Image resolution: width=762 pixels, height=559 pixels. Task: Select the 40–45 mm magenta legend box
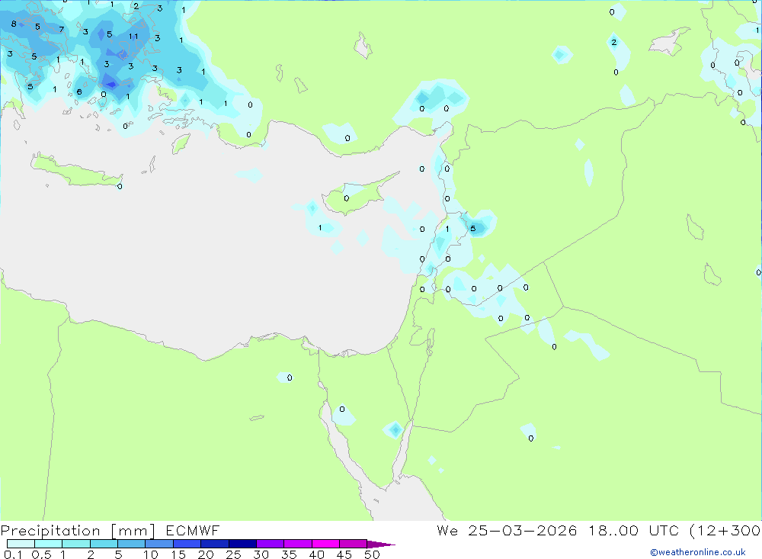click(x=325, y=544)
